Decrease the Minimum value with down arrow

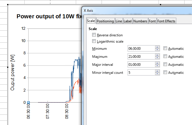157,50
